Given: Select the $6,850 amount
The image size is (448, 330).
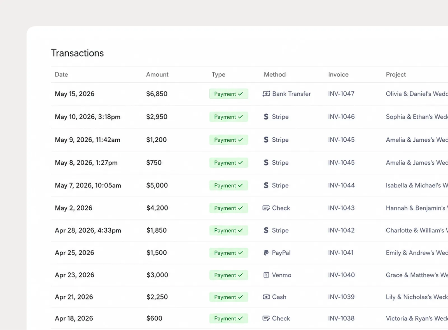Looking at the screenshot, I should pyautogui.click(x=157, y=94).
